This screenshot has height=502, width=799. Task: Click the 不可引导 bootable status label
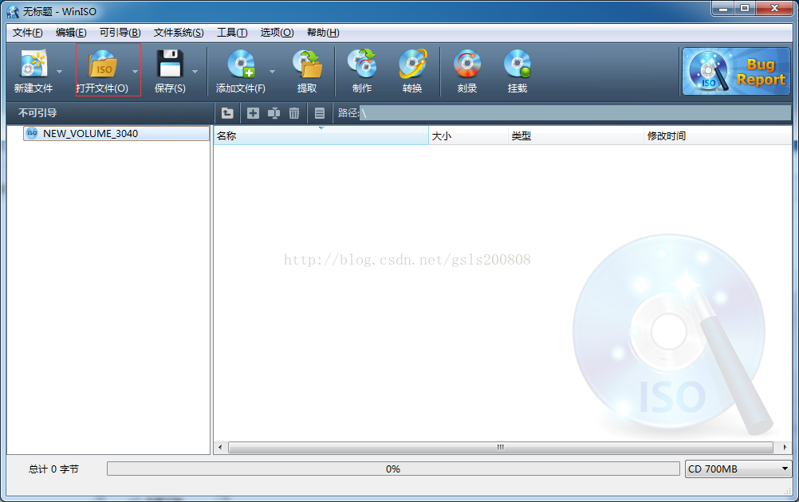(37, 113)
